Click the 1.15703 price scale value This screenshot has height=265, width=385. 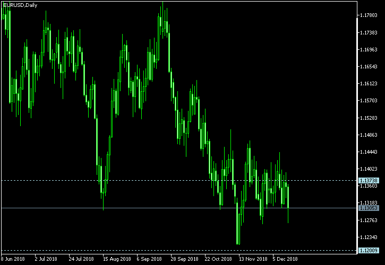pos(369,101)
